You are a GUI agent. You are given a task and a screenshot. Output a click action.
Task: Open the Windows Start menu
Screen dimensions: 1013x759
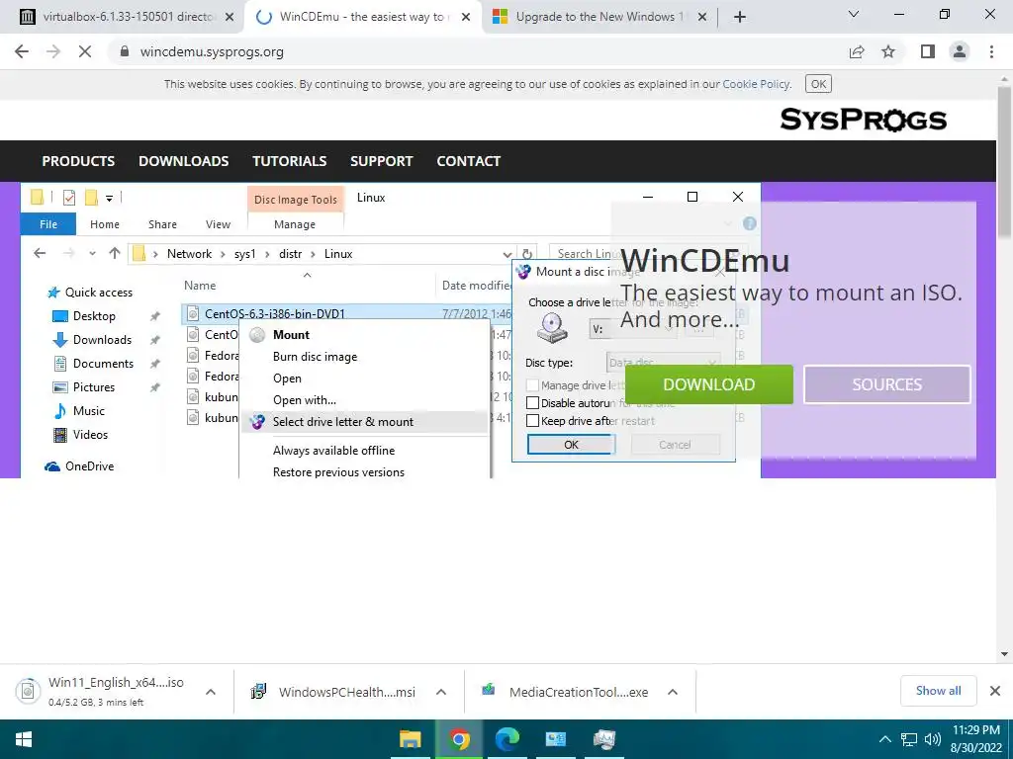[24, 739]
